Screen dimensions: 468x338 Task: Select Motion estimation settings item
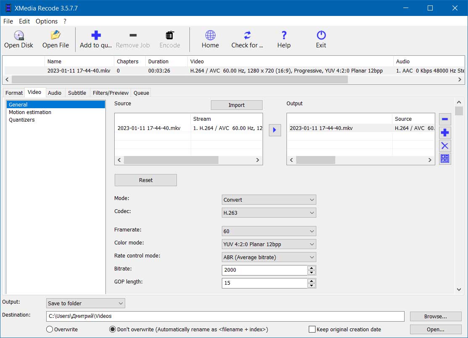click(55, 112)
